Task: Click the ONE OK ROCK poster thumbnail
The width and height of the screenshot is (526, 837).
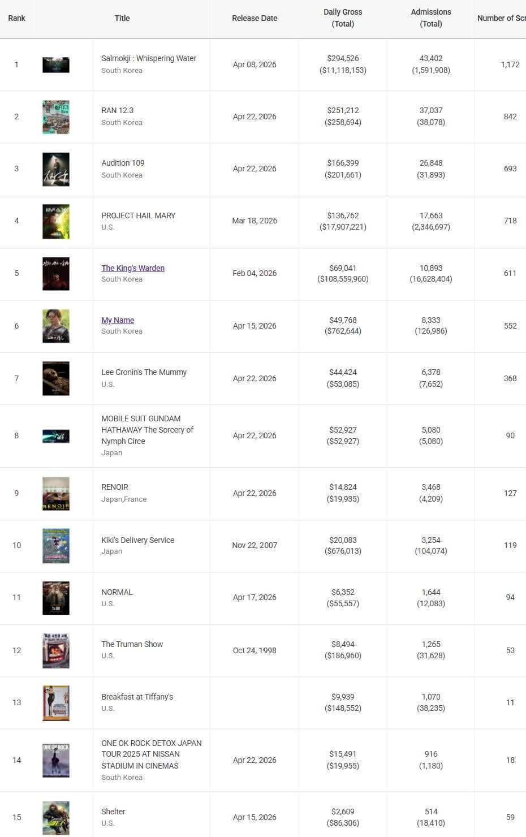Action: [x=56, y=761]
